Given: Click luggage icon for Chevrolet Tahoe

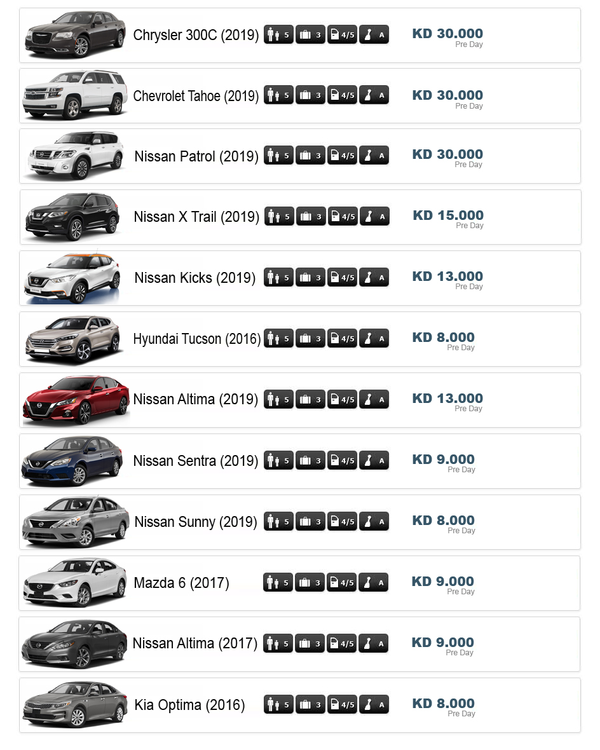Looking at the screenshot, I should pos(310,95).
